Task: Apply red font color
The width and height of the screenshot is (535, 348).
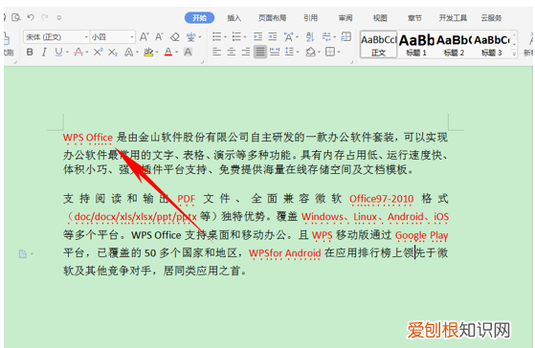Action: click(168, 53)
